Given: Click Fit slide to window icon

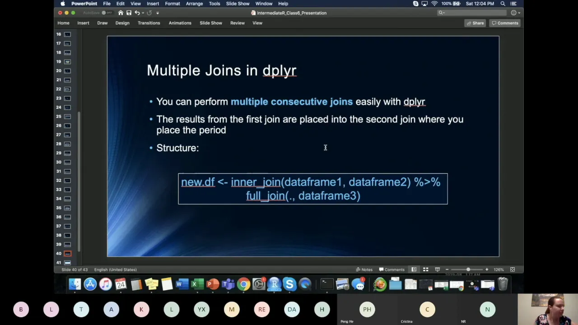Looking at the screenshot, I should 513,269.
